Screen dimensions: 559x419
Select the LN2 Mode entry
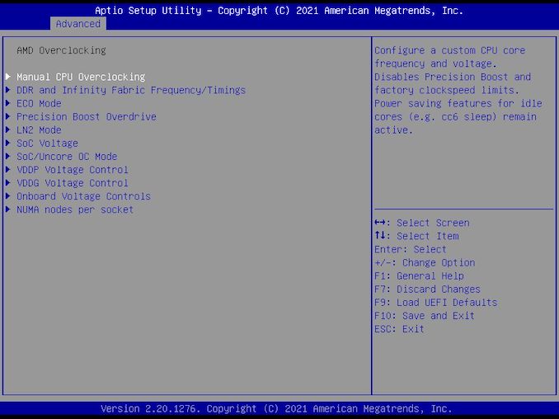pyautogui.click(x=39, y=129)
